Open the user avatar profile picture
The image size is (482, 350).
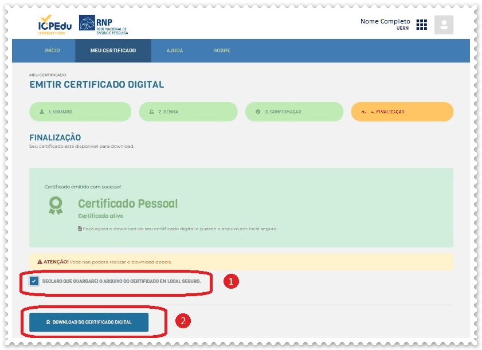coord(444,25)
